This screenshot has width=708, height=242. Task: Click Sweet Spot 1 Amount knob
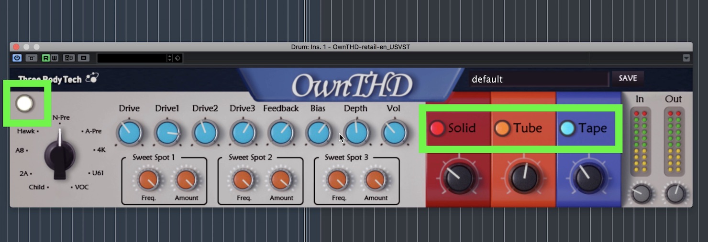tap(186, 180)
